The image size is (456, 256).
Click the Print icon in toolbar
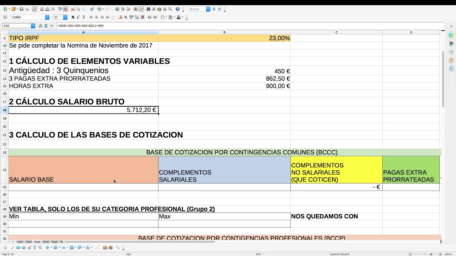(x=47, y=9)
